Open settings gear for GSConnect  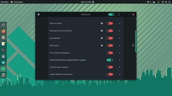coord(102,46)
